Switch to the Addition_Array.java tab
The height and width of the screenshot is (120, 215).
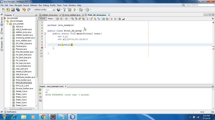(x=50, y=15)
